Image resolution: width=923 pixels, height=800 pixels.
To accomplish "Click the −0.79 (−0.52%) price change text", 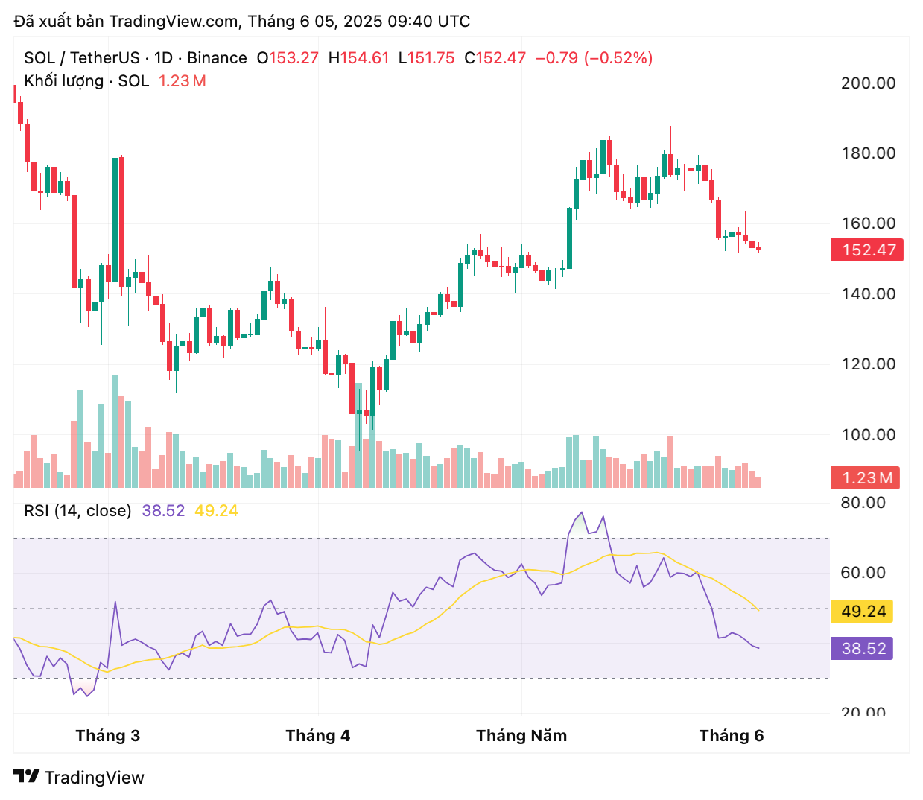I will point(594,58).
